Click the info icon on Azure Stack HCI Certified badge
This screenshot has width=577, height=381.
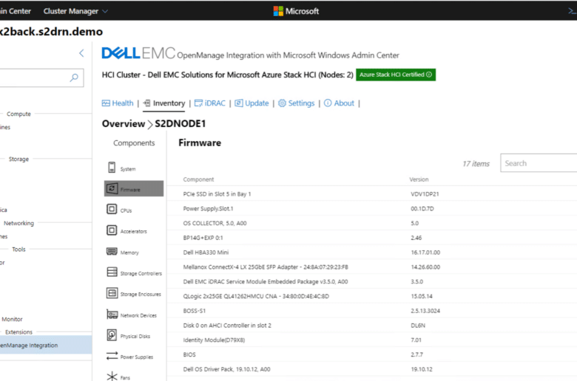click(x=429, y=75)
